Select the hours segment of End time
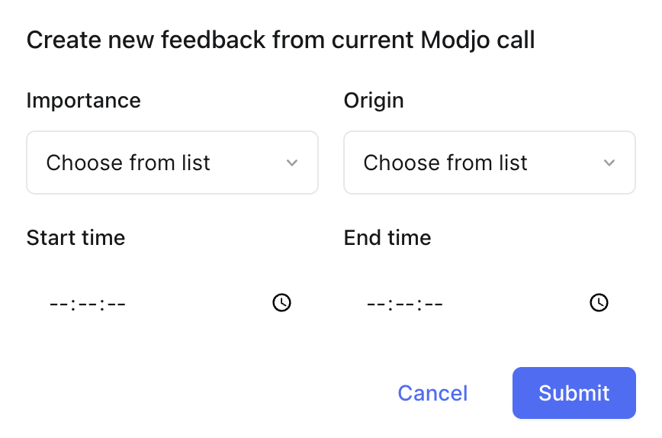Screen dimensions: 662x438 (x=376, y=304)
